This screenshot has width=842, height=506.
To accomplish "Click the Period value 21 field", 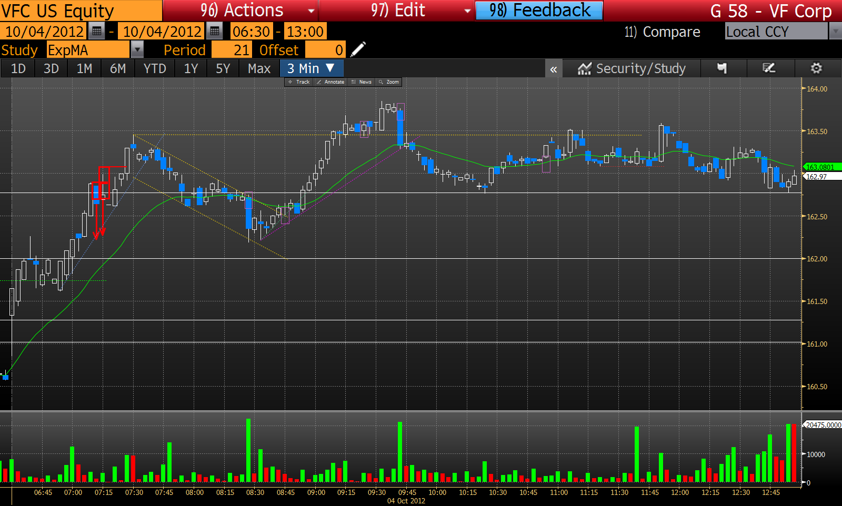I will [x=232, y=50].
